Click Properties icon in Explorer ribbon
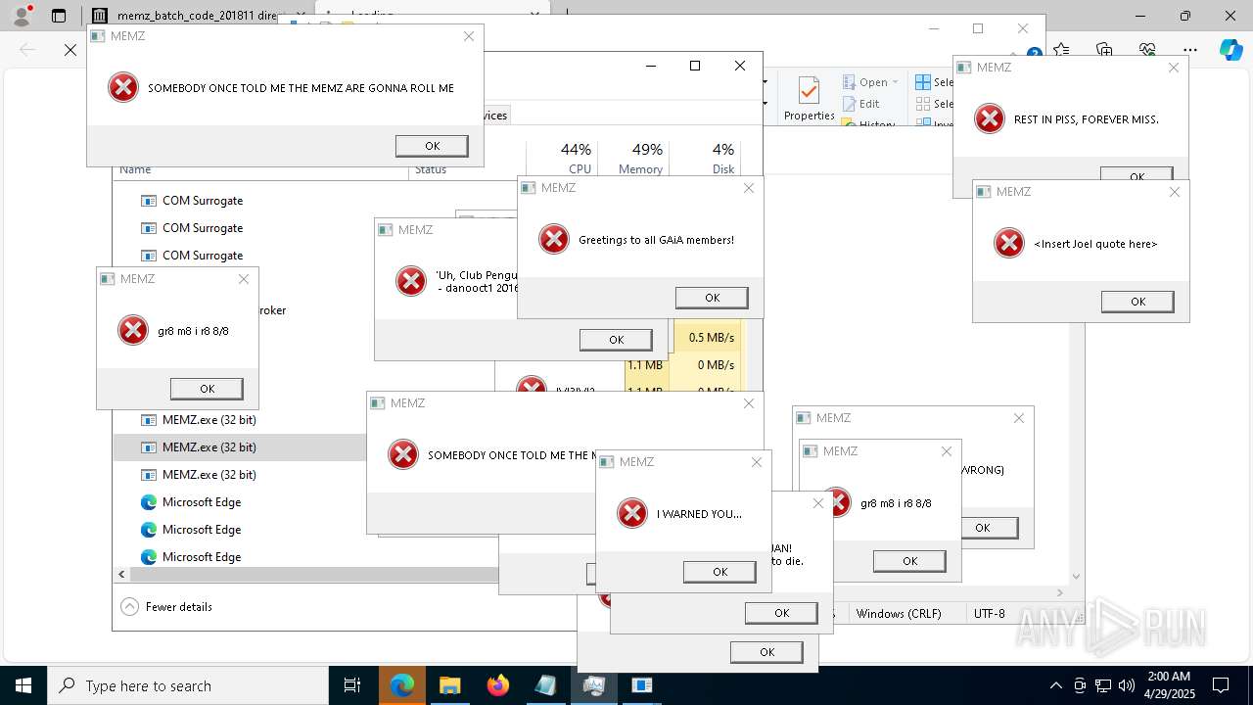 [x=809, y=98]
